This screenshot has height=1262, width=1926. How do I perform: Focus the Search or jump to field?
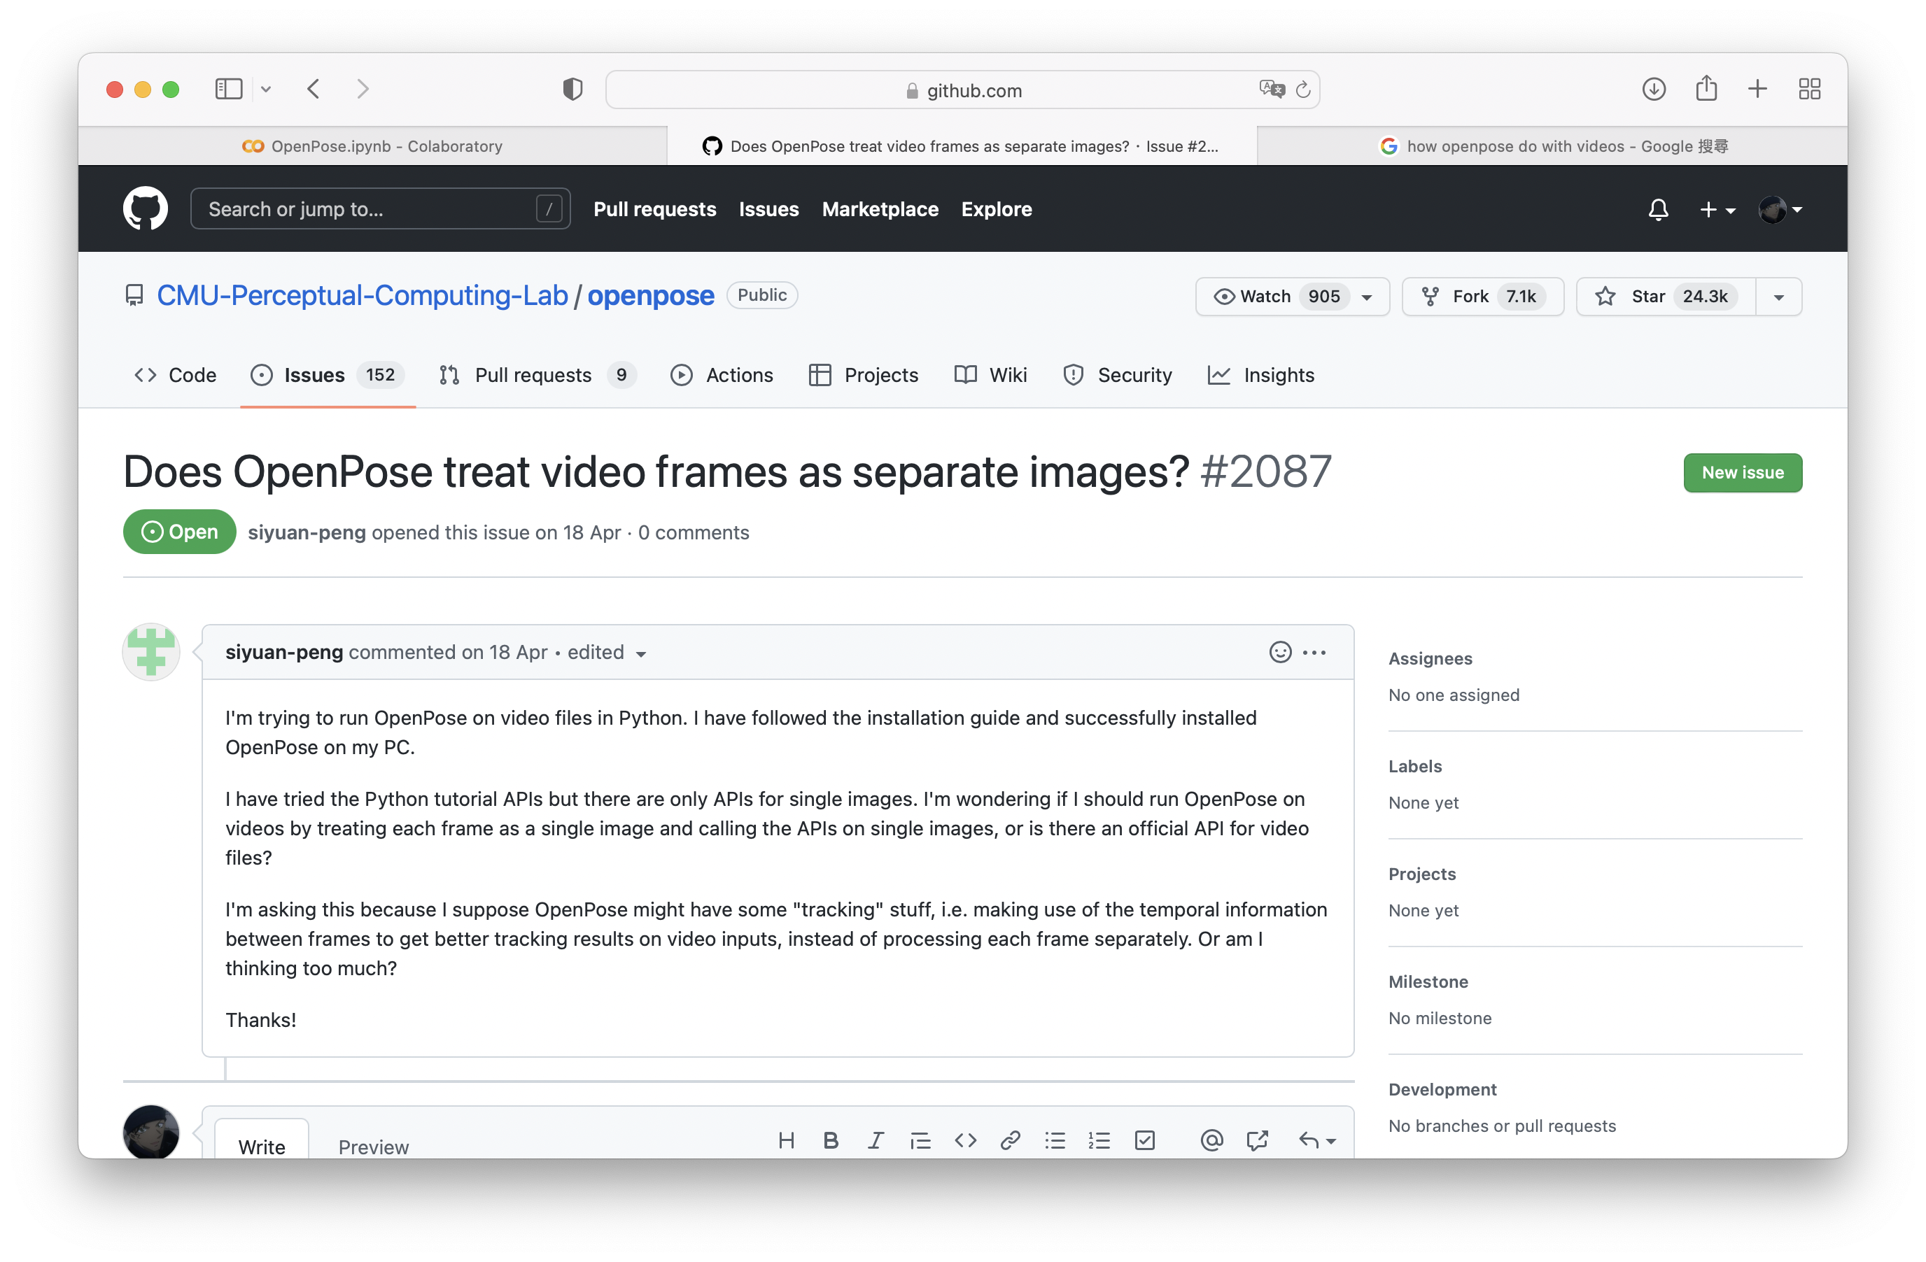(380, 210)
